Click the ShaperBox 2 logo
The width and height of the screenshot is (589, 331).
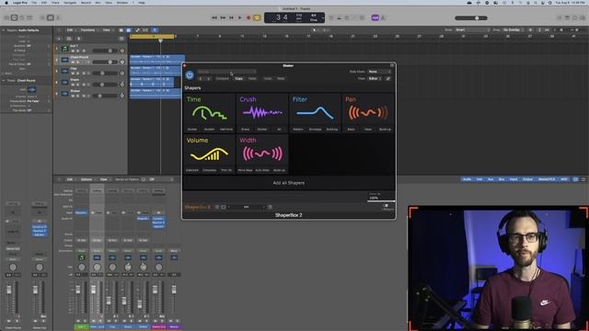pyautogui.click(x=198, y=207)
